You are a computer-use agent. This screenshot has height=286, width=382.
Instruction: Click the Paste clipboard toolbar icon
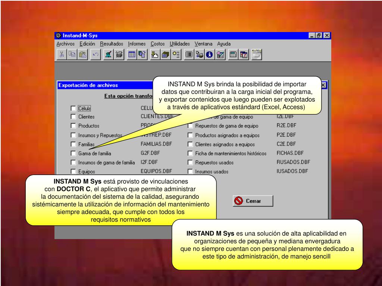point(82,54)
